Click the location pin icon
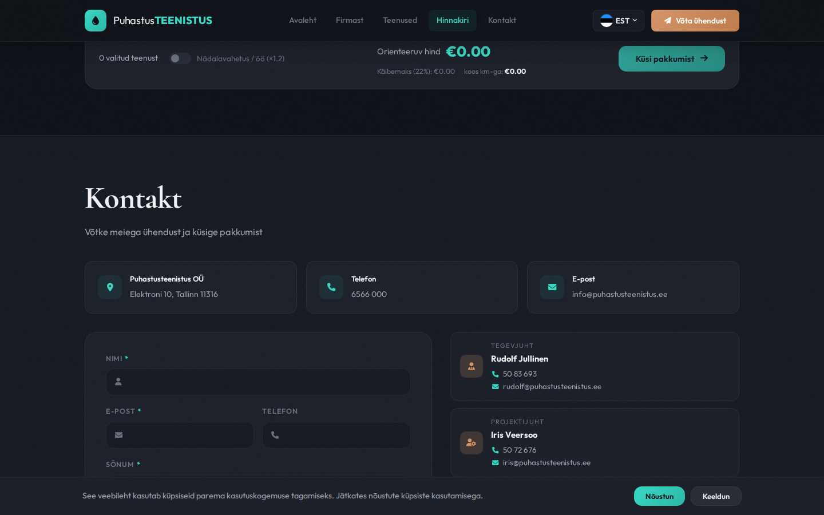824x515 pixels. 110,287
